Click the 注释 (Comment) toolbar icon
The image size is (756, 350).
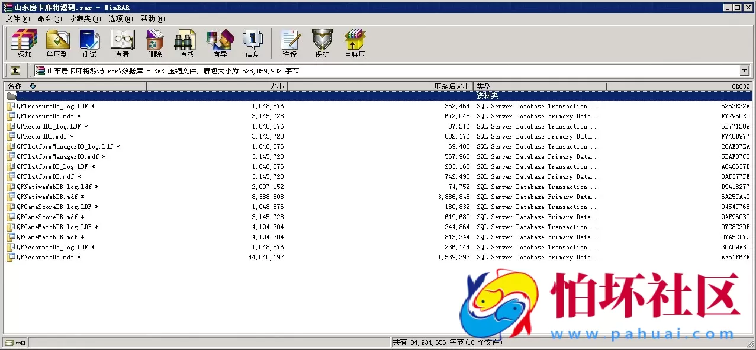point(289,44)
